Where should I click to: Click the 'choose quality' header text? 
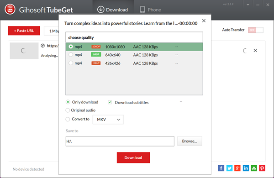tap(81, 37)
